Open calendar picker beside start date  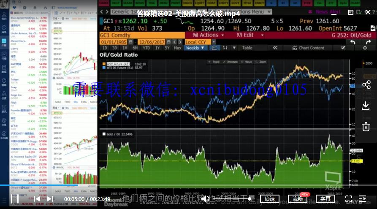click(130, 42)
